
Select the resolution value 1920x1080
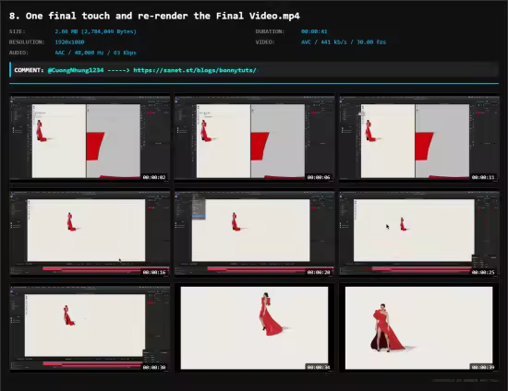(x=69, y=42)
